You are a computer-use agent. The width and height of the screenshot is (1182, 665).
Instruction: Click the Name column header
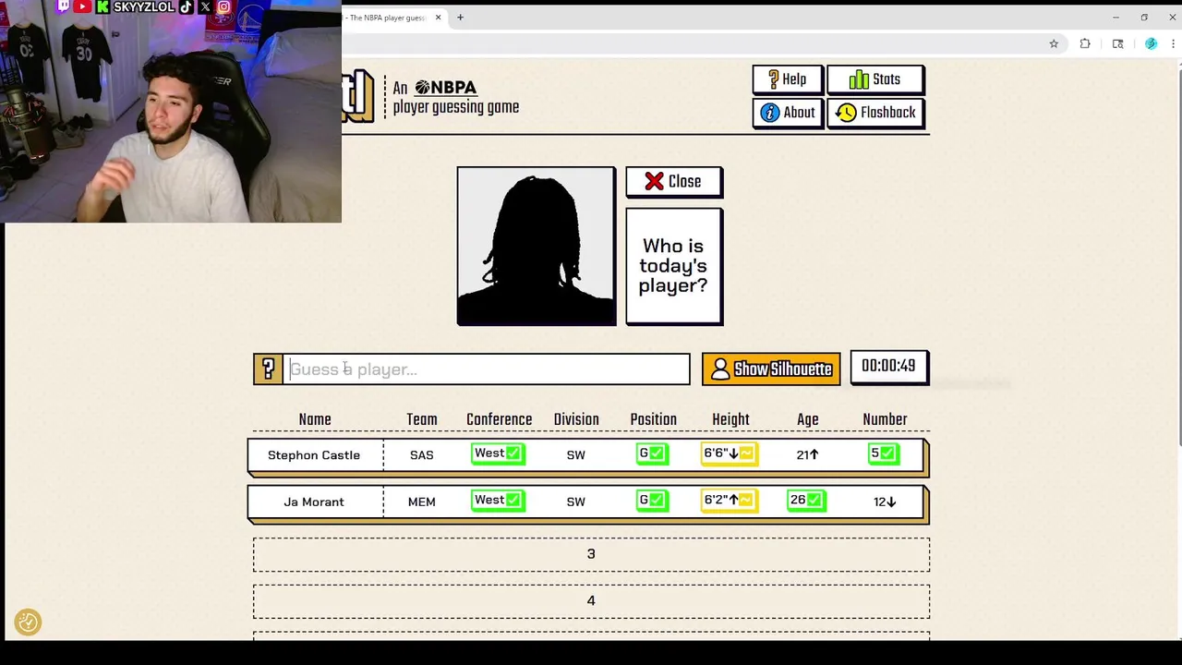[x=314, y=419]
